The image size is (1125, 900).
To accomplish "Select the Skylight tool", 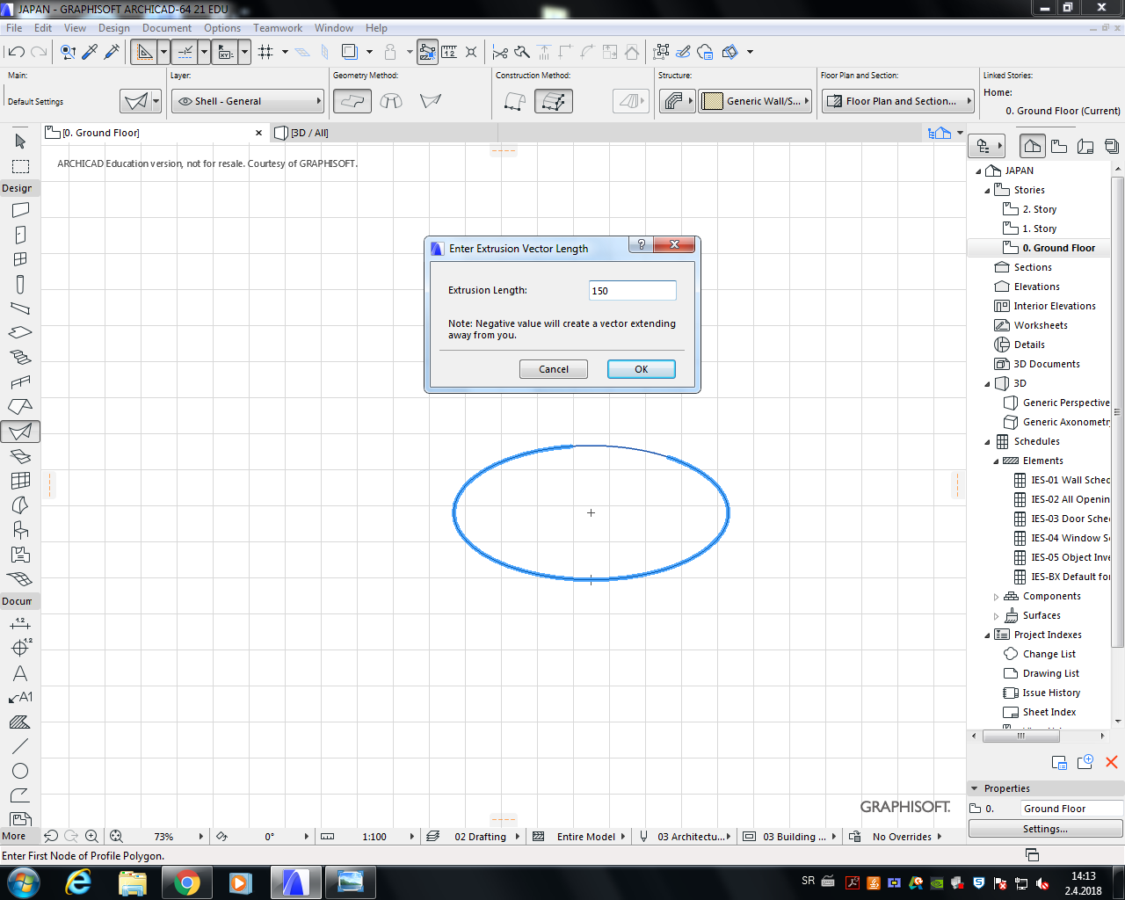I will pyautogui.click(x=20, y=456).
